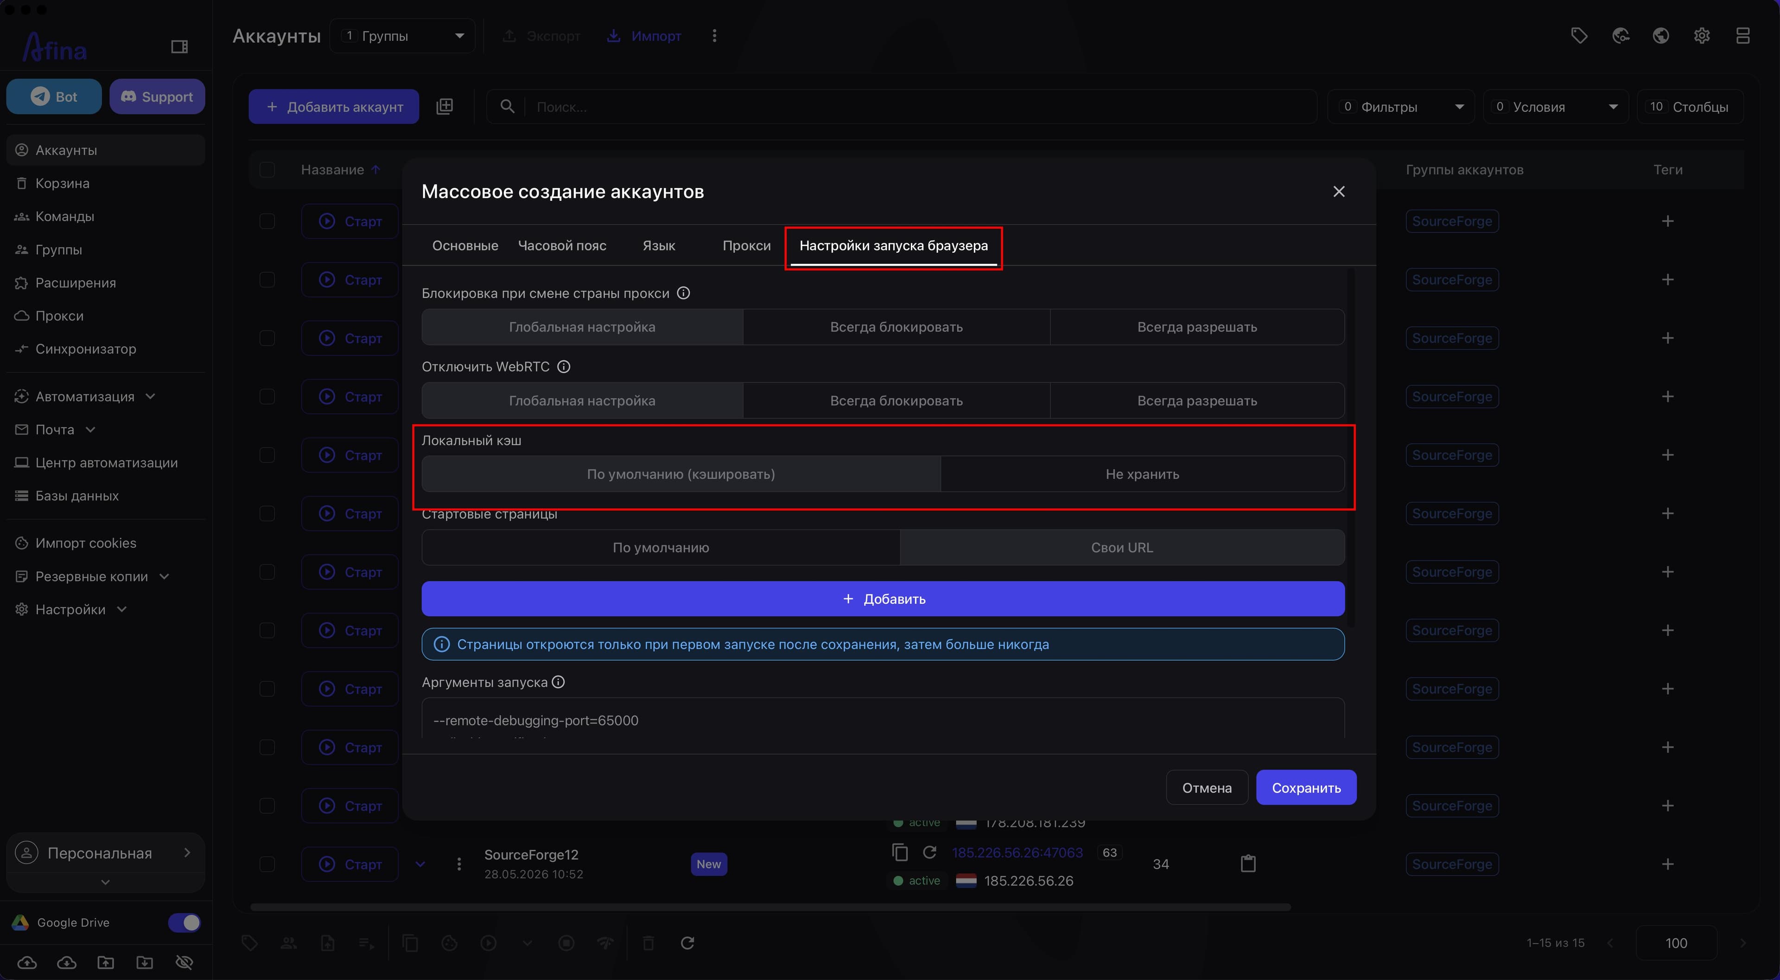The height and width of the screenshot is (980, 1780).
Task: Click the cloud download icon
Action: coord(66,962)
